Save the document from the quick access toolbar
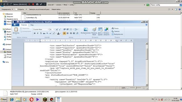 pyautogui.click(x=18, y=22)
